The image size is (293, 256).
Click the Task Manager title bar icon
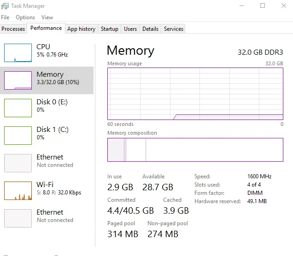5,6
